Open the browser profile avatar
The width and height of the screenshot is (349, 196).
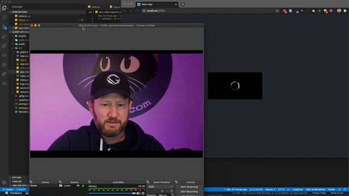(339, 11)
